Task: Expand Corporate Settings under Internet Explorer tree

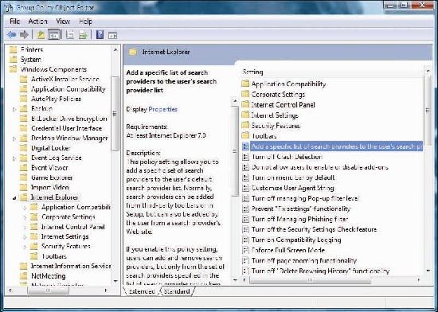Action: coord(25,217)
